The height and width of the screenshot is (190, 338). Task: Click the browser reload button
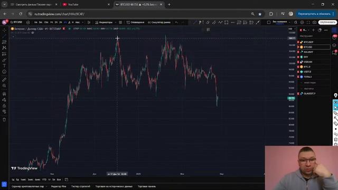click(21, 14)
